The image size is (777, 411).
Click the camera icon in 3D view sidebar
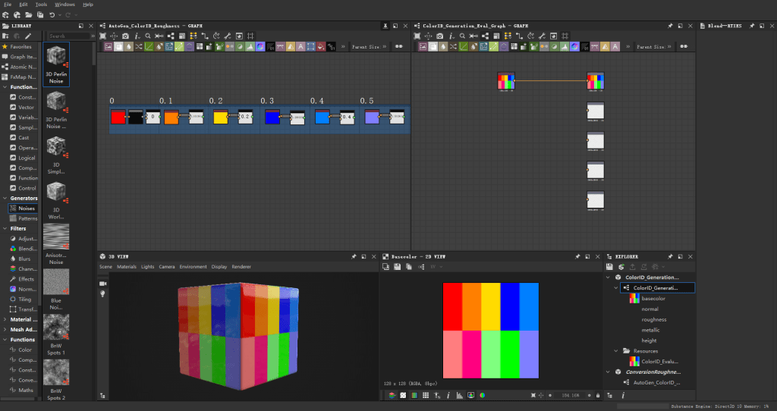click(102, 283)
